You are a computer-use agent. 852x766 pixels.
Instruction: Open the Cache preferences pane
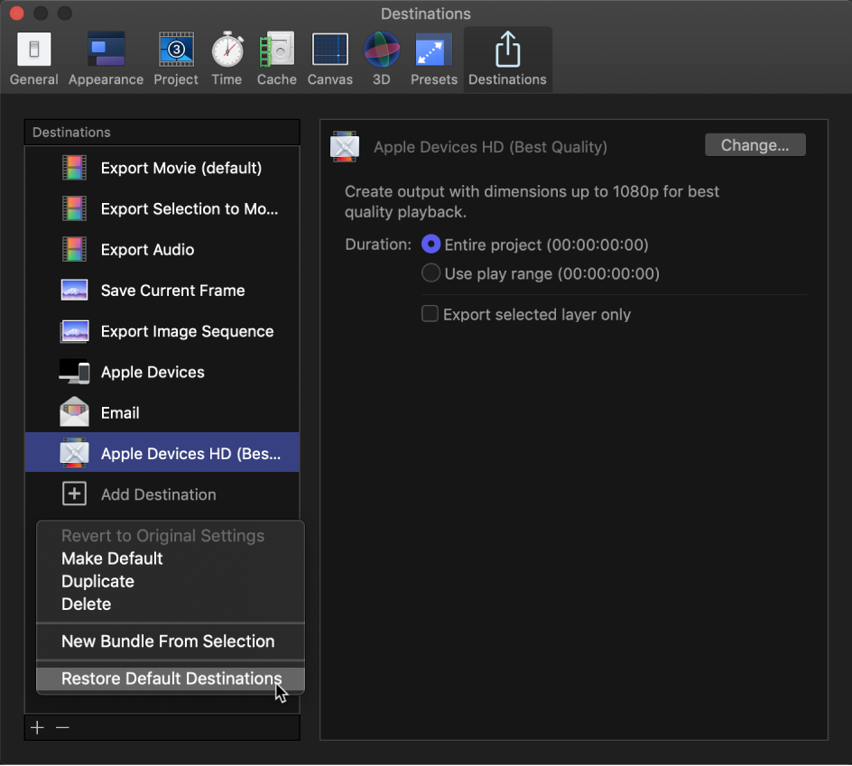[276, 59]
